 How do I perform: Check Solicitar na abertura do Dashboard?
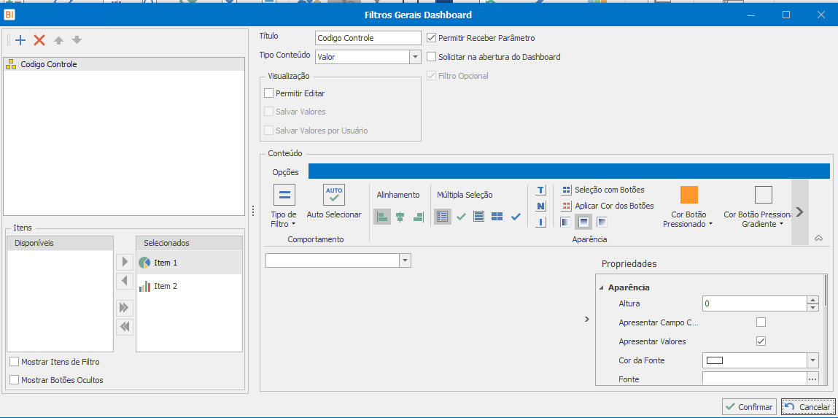click(432, 57)
